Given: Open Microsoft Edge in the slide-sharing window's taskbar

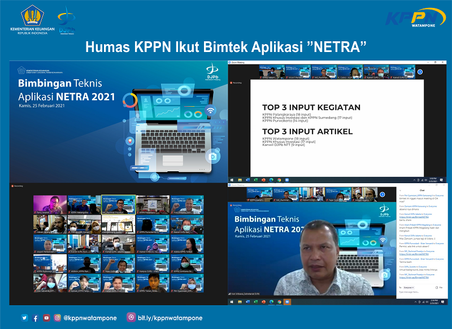Looking at the screenshot, I should pyautogui.click(x=271, y=180).
